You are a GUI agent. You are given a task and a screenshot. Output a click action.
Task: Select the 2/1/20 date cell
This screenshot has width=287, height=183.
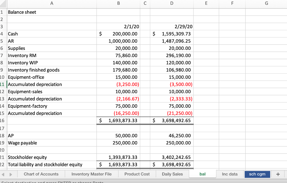click(x=119, y=27)
